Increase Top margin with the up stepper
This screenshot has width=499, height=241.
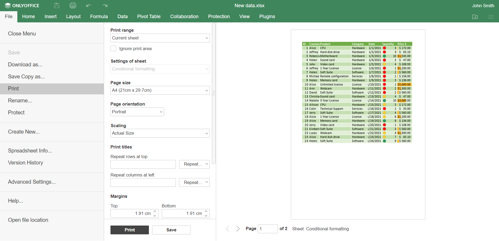click(155, 211)
